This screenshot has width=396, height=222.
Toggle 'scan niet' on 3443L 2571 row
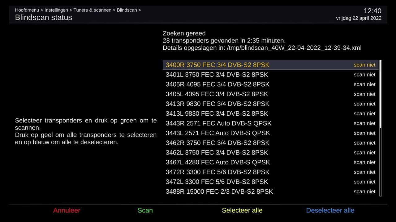[364, 133]
